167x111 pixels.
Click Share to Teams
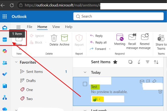click(161, 42)
